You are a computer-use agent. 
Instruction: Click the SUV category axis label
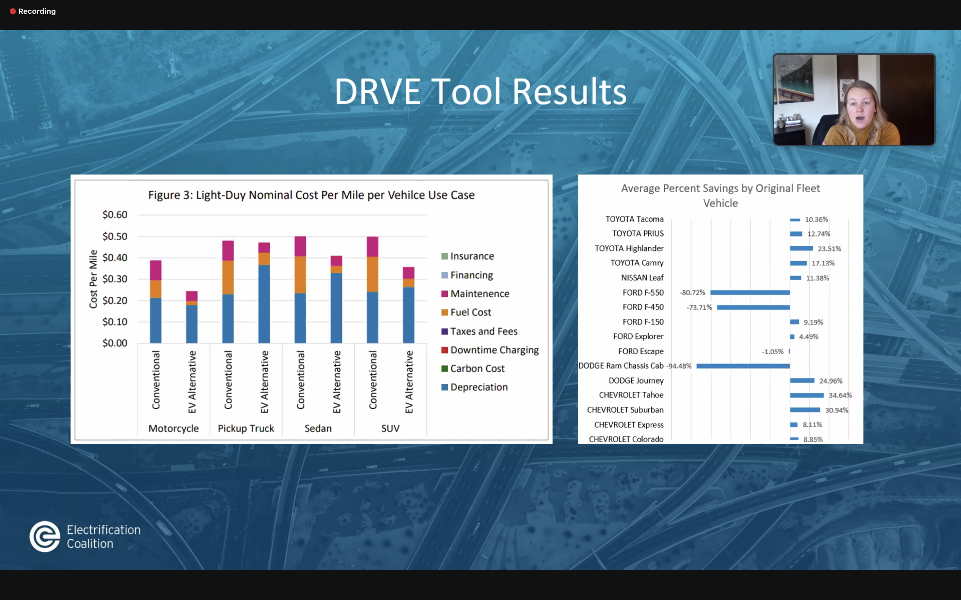[390, 429]
